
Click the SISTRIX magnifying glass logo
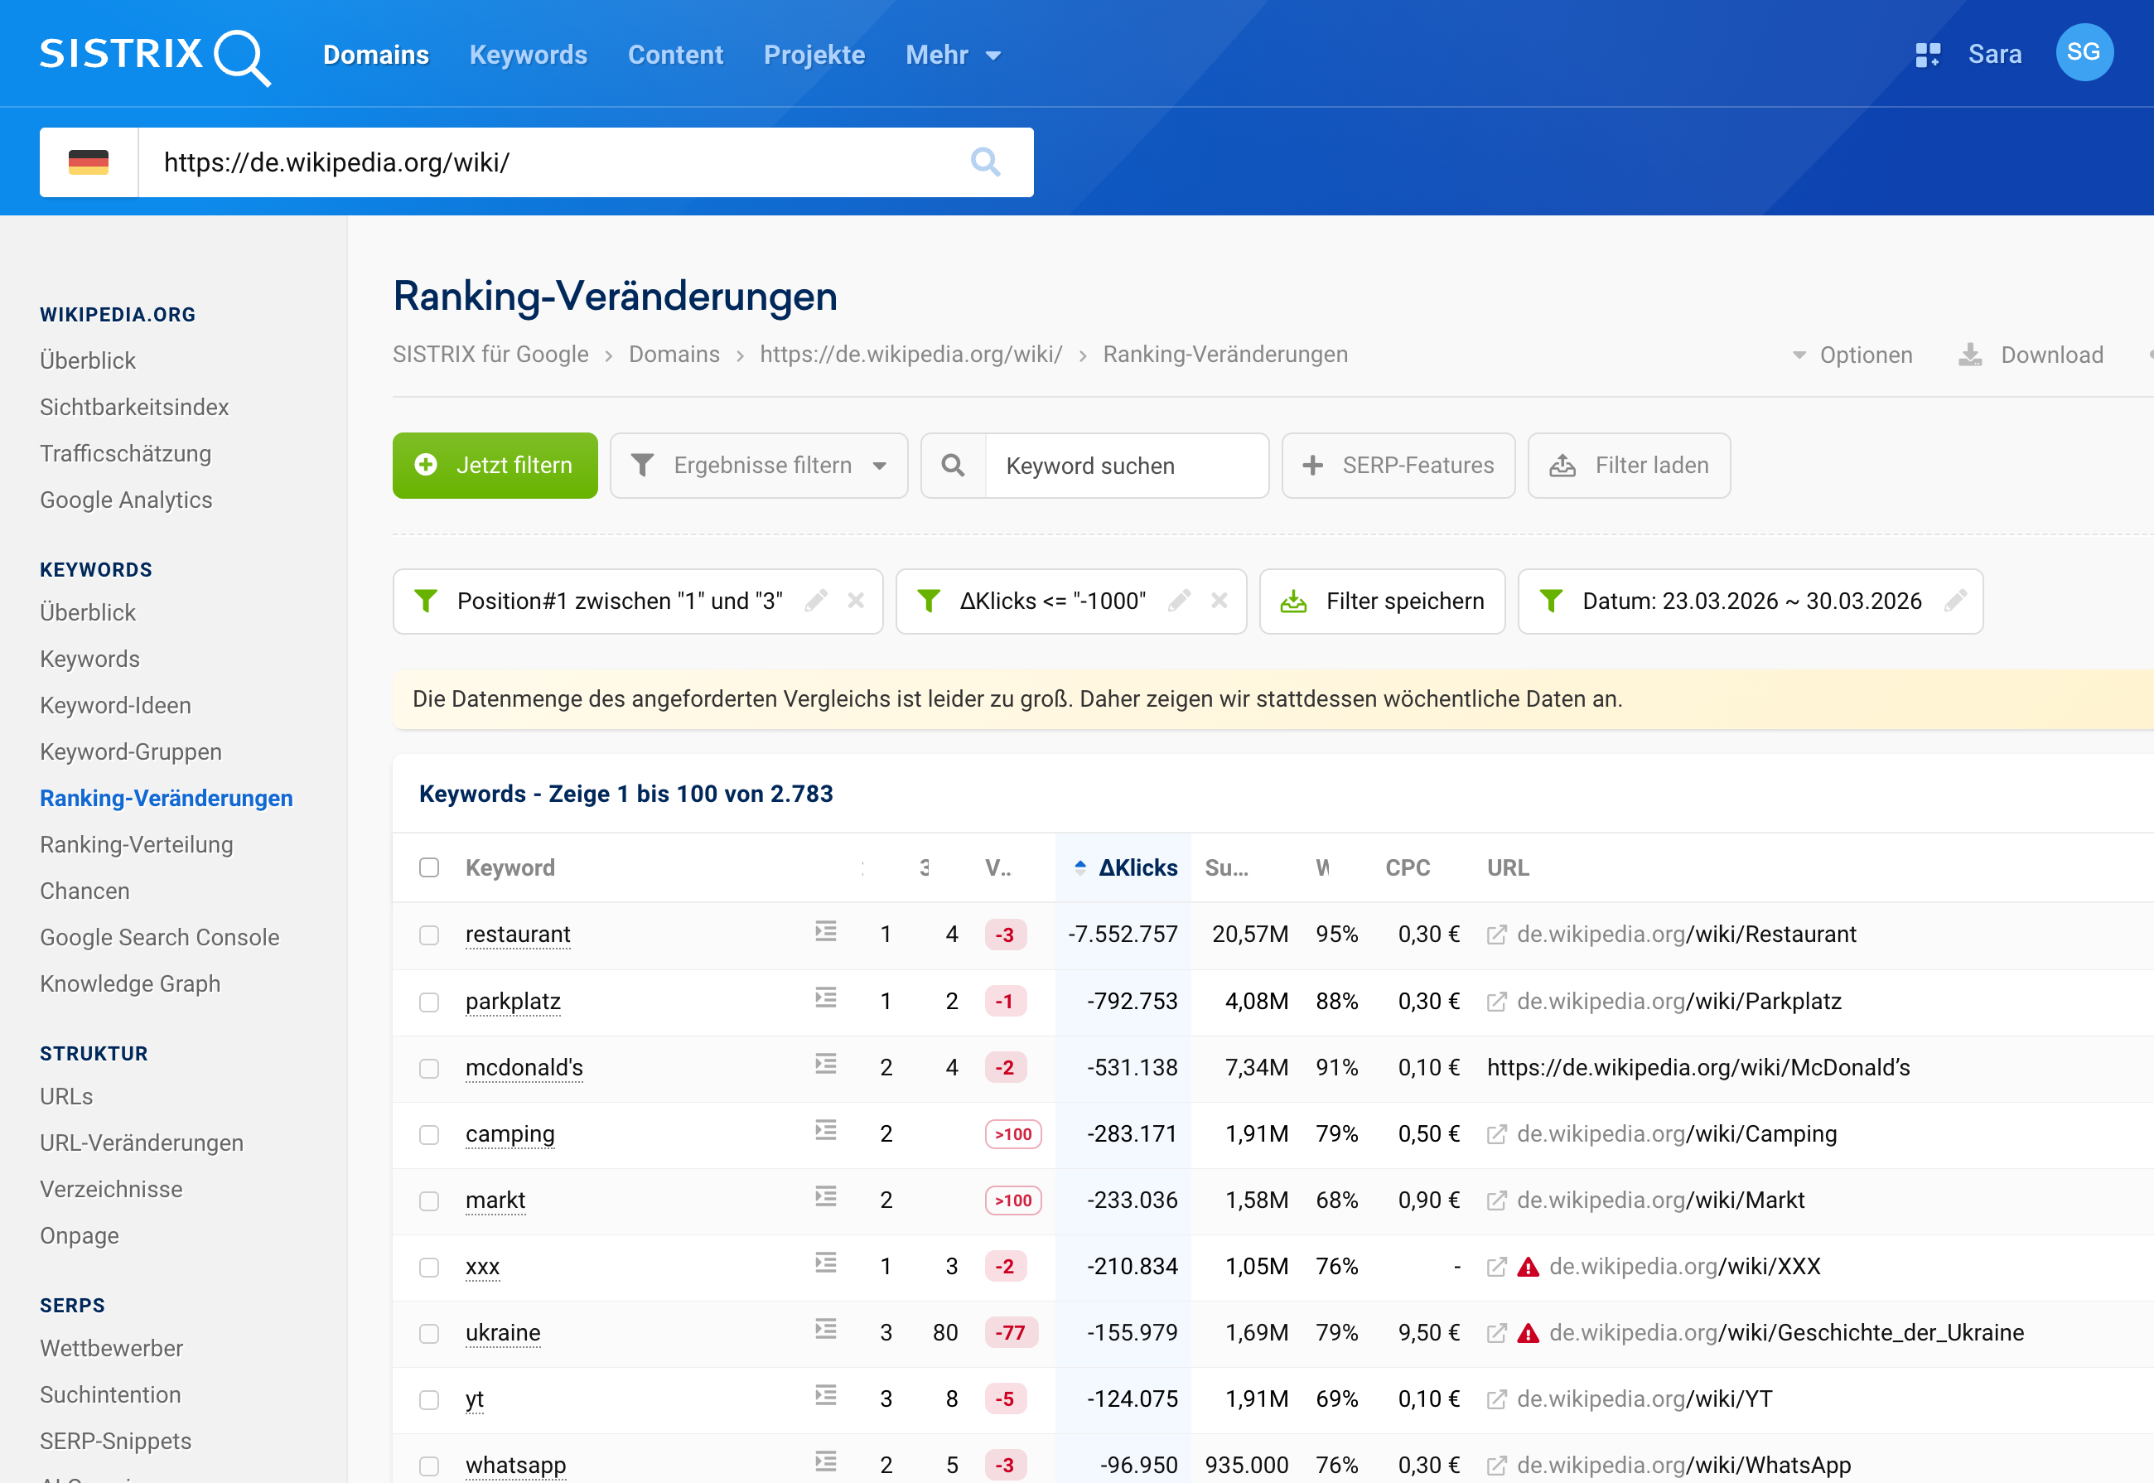pyautogui.click(x=244, y=56)
